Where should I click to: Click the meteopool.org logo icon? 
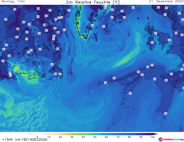tap(160, 139)
